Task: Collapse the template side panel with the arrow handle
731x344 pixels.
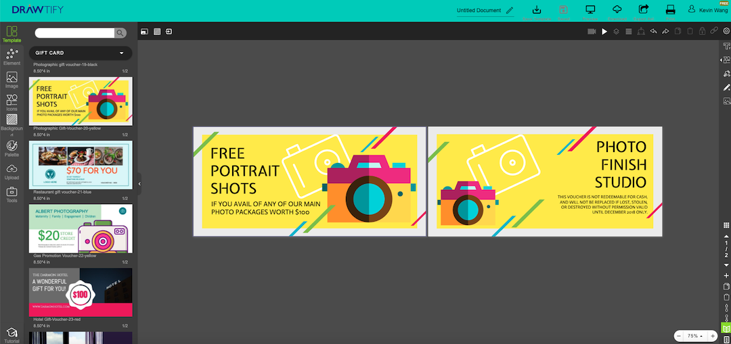Action: (x=139, y=184)
